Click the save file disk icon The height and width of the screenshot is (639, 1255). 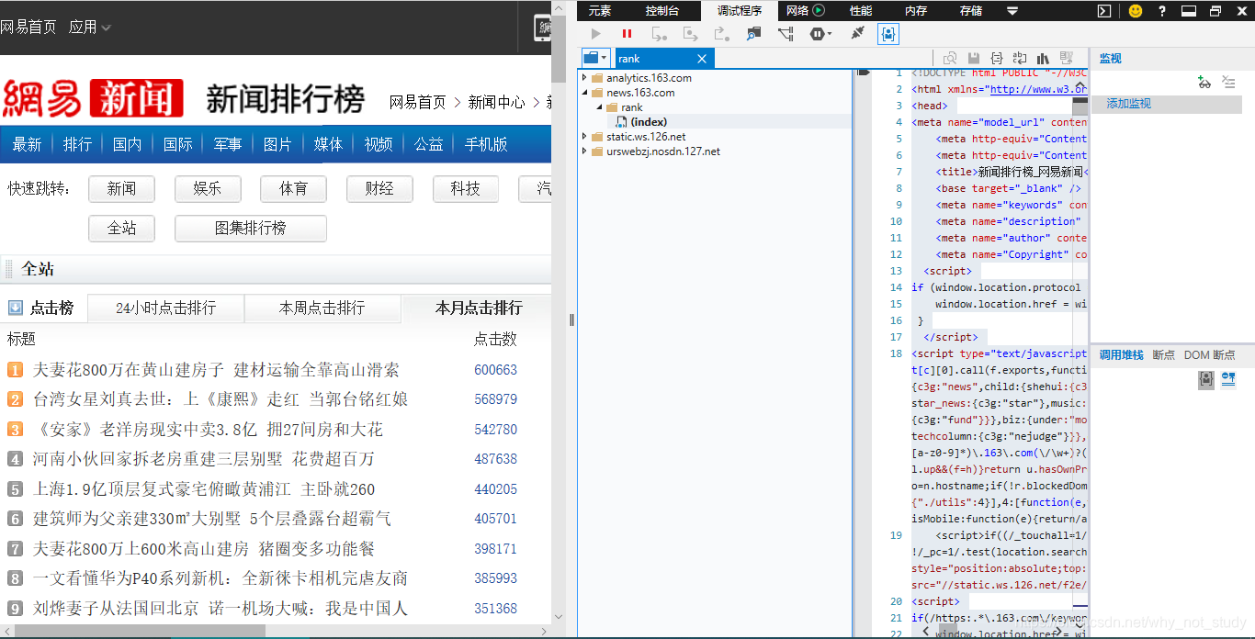(x=974, y=58)
